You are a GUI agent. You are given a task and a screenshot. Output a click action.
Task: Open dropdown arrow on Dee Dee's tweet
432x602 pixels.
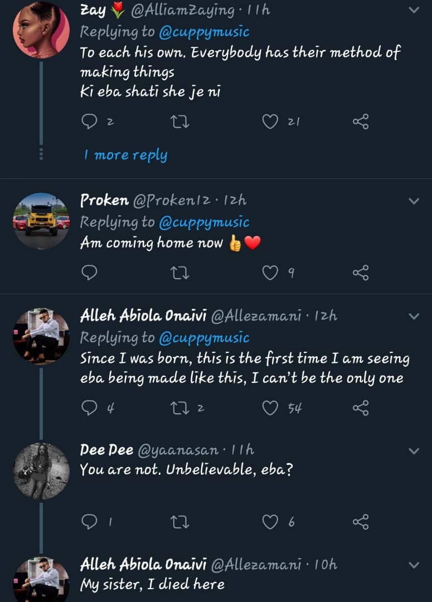point(414,450)
